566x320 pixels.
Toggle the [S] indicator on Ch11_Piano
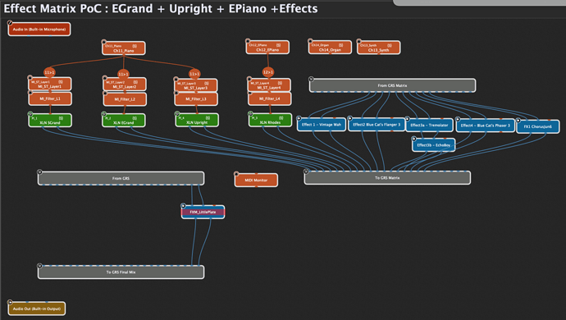point(135,46)
